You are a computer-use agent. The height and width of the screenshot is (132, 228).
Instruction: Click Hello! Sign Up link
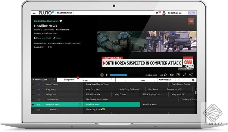point(175,13)
